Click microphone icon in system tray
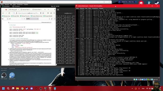The image size is (163, 91). tap(139, 88)
